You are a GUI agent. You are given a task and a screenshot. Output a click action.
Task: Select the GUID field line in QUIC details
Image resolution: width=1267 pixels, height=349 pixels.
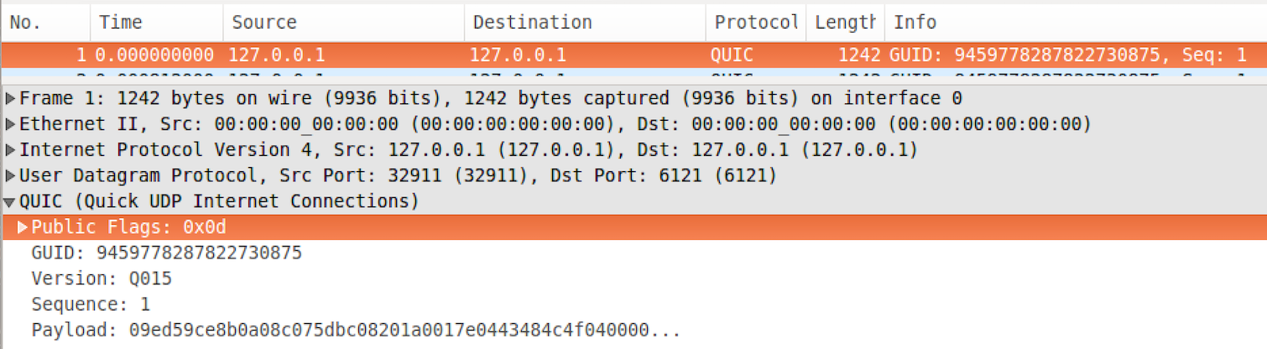click(x=166, y=253)
